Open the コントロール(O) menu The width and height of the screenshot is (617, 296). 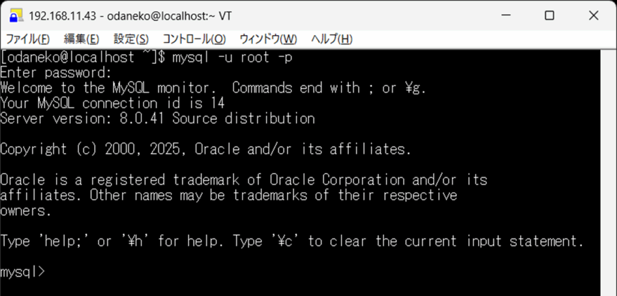click(194, 39)
